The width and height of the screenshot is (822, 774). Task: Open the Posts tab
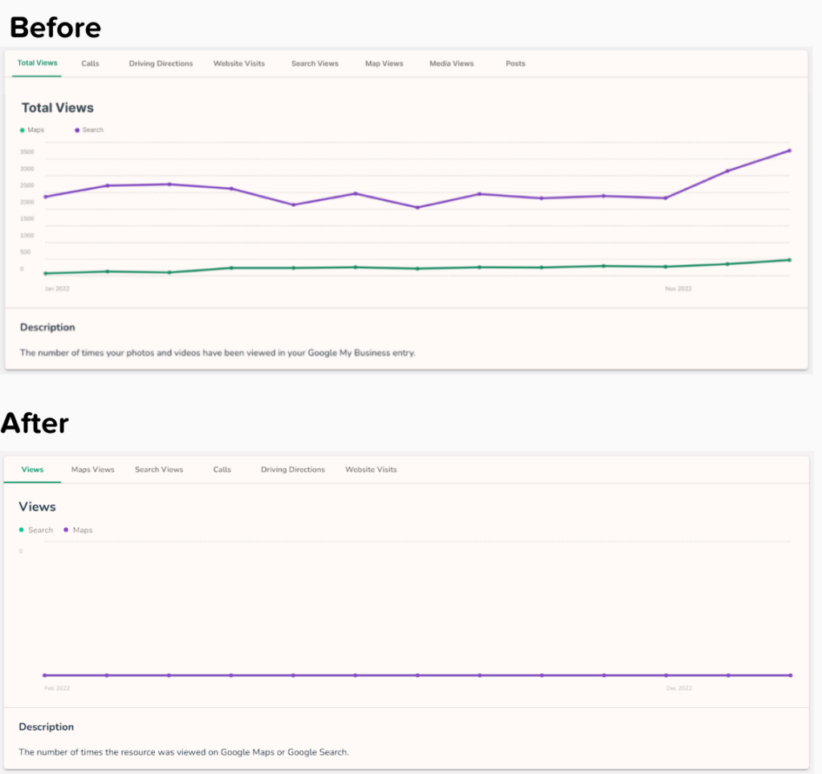pyautogui.click(x=515, y=63)
